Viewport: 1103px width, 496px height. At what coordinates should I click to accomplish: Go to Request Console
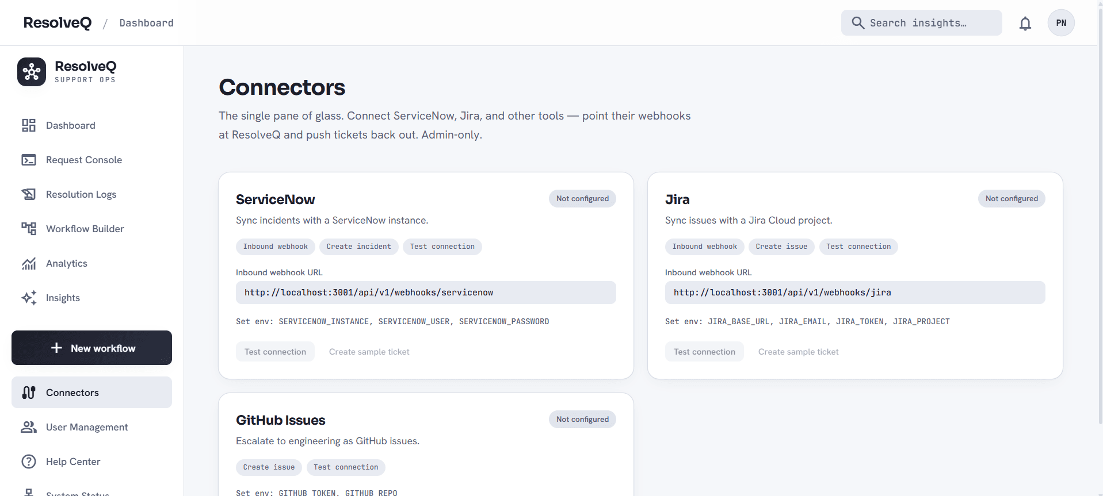[x=91, y=160]
